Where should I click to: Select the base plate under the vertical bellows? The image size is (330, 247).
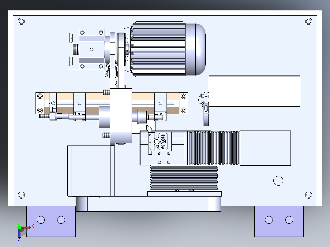pos(184,194)
